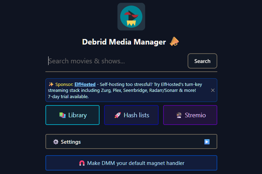Make DMM your default magnet handler
Image resolution: width=262 pixels, height=174 pixels.
[131, 163]
